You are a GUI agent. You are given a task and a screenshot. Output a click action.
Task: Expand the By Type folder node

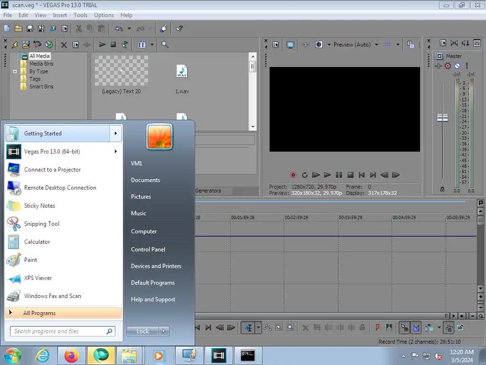point(15,71)
